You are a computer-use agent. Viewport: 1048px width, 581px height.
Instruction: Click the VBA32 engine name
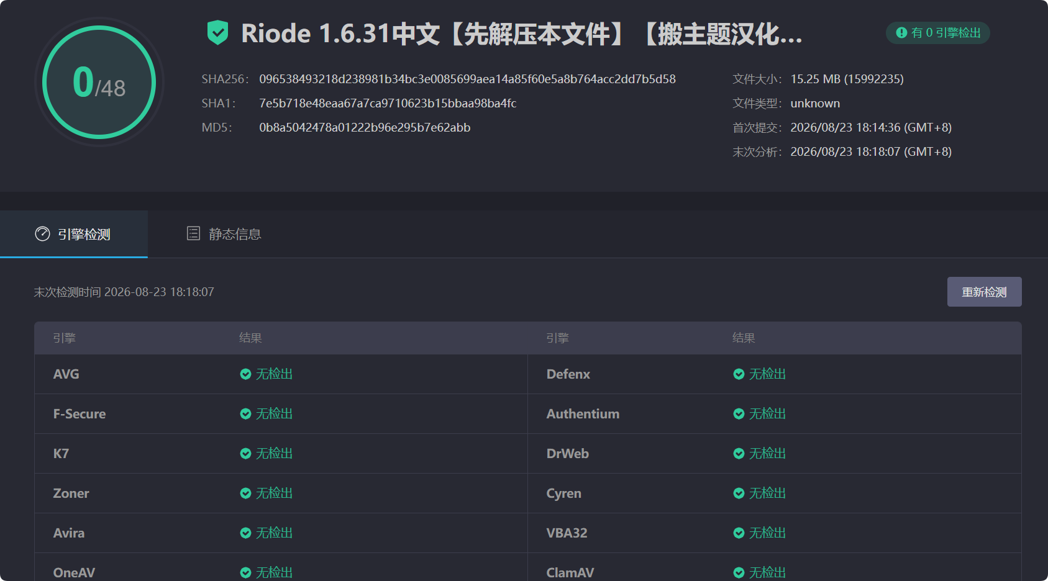click(567, 533)
